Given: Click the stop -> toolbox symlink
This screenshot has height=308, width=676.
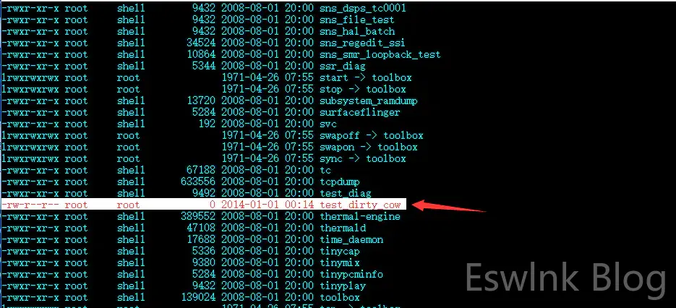Looking at the screenshot, I should pyautogui.click(x=362, y=90).
